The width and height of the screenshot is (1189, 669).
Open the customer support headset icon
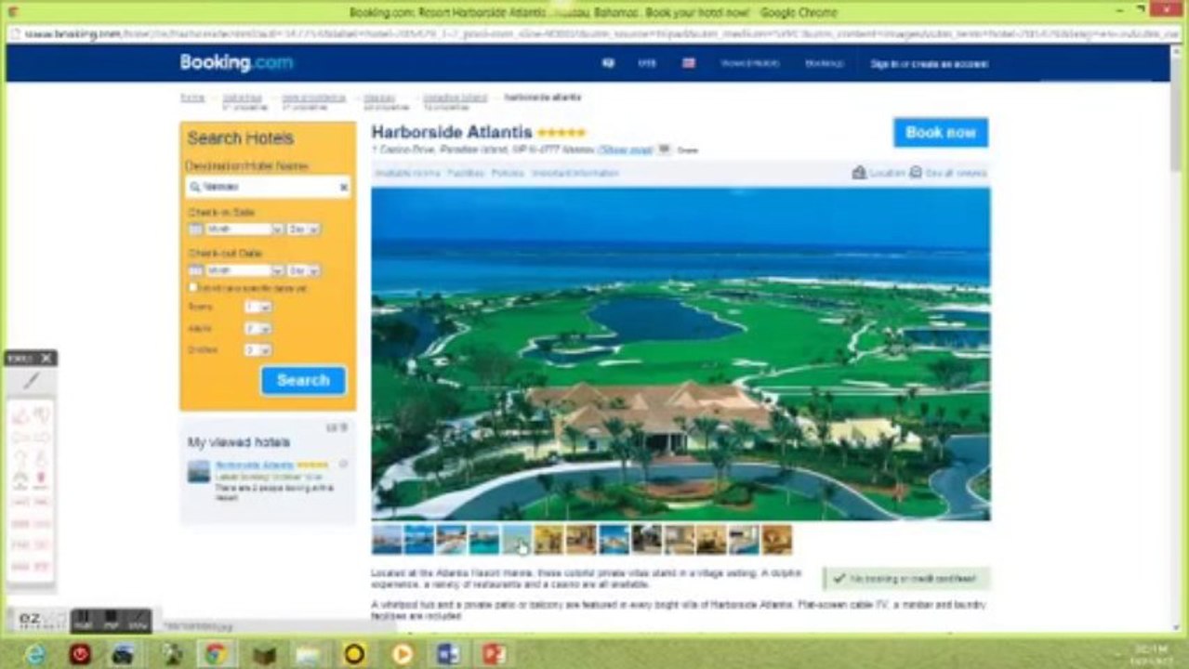pyautogui.click(x=609, y=63)
